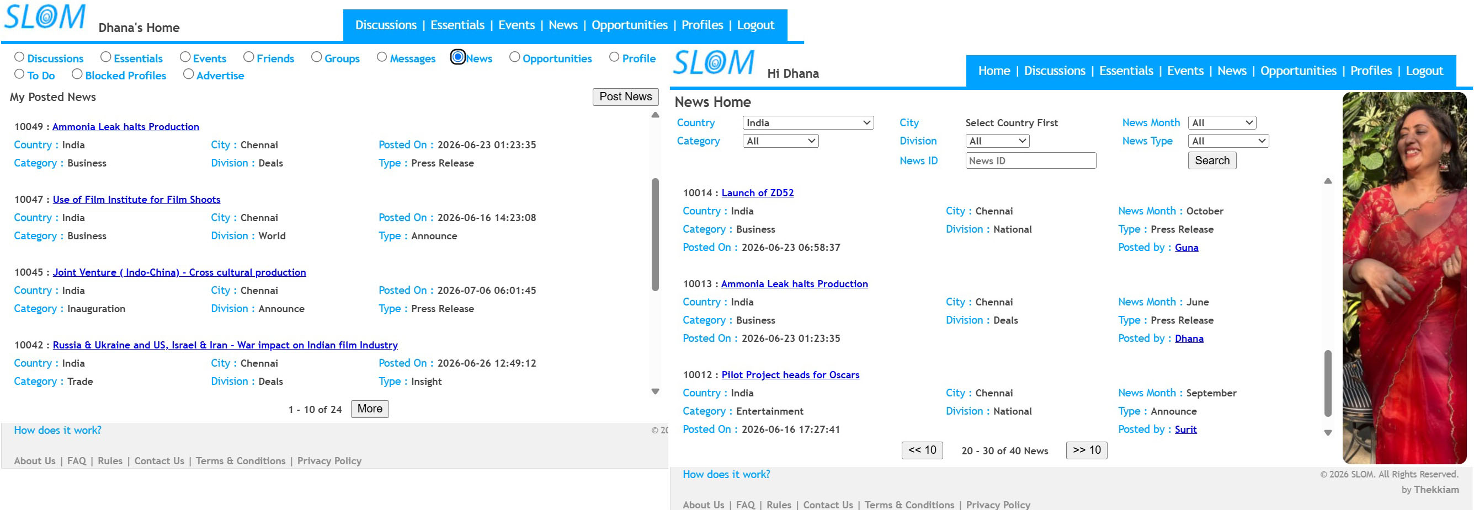Click the More button under My Posted News
Viewport: 1474px width, 510px height.
click(370, 409)
